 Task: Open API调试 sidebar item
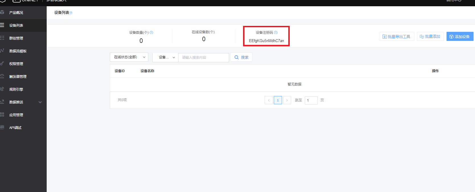click(x=23, y=128)
